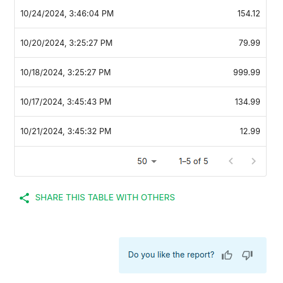Click the dropdown arrow next to 50

pos(154,161)
